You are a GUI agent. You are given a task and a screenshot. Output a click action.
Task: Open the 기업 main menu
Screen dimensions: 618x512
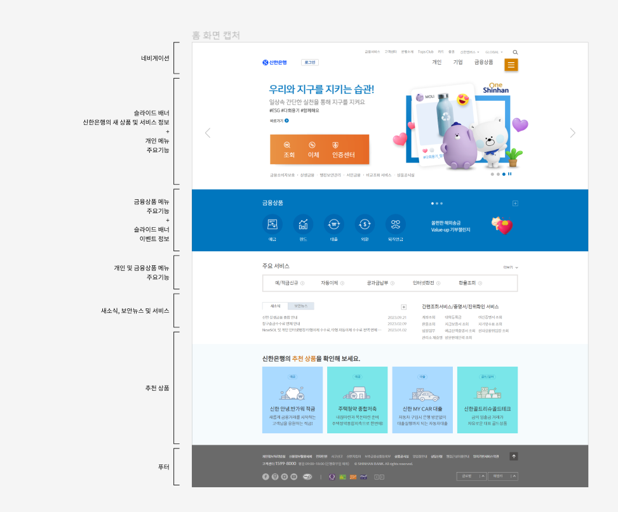(457, 62)
